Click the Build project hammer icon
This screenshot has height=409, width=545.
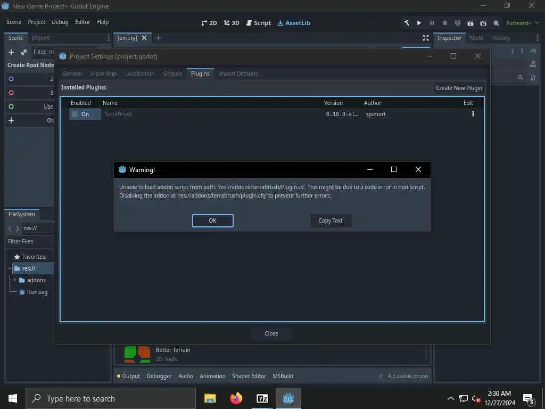(406, 23)
